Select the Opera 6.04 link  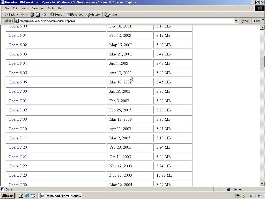(x=18, y=63)
